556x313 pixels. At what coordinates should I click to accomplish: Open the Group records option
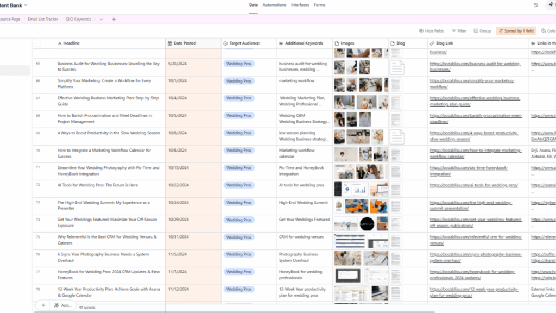[482, 31]
